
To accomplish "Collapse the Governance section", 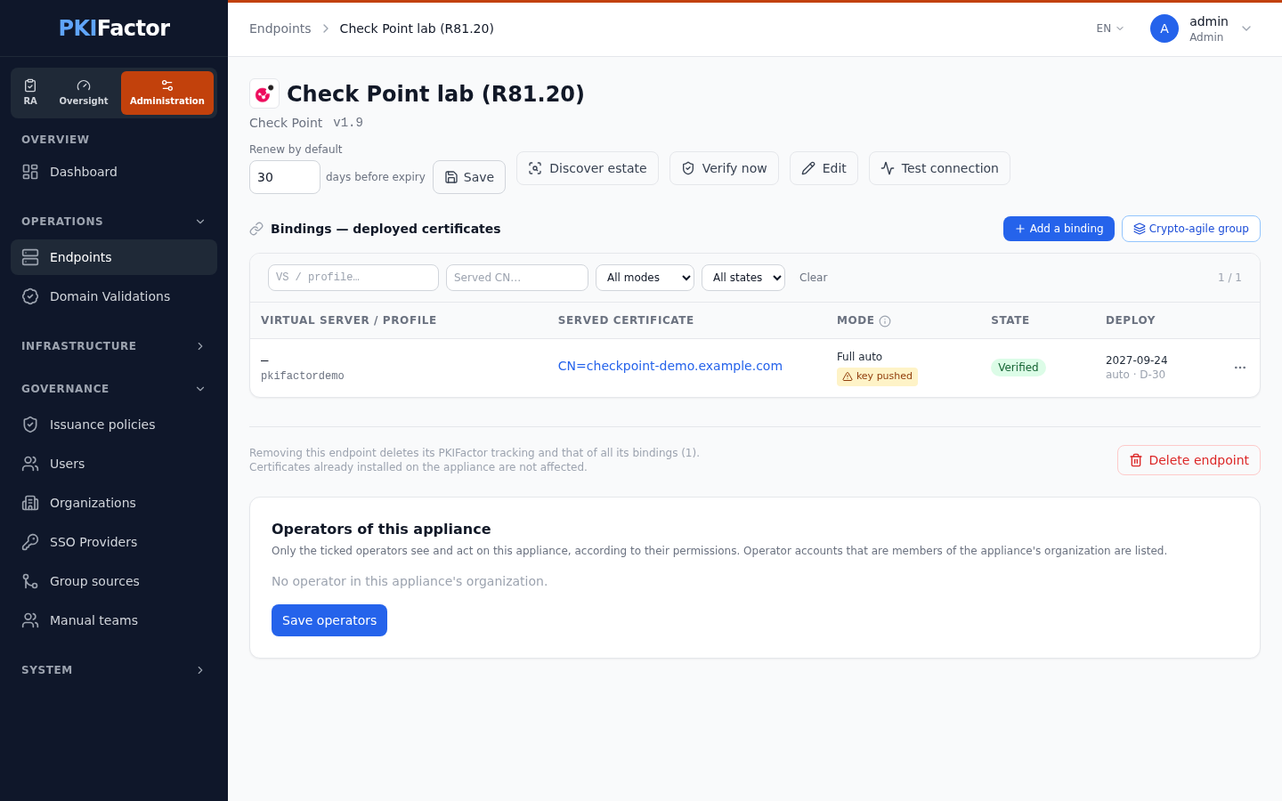I will pyautogui.click(x=114, y=389).
